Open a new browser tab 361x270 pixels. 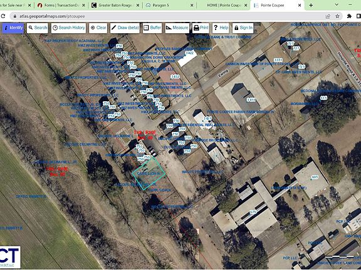[x=311, y=5]
